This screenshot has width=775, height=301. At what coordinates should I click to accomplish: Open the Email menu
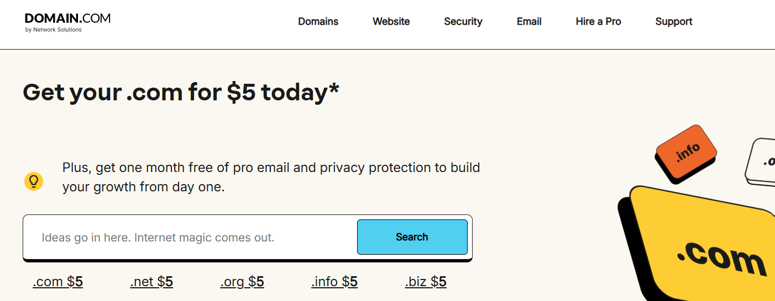click(529, 21)
